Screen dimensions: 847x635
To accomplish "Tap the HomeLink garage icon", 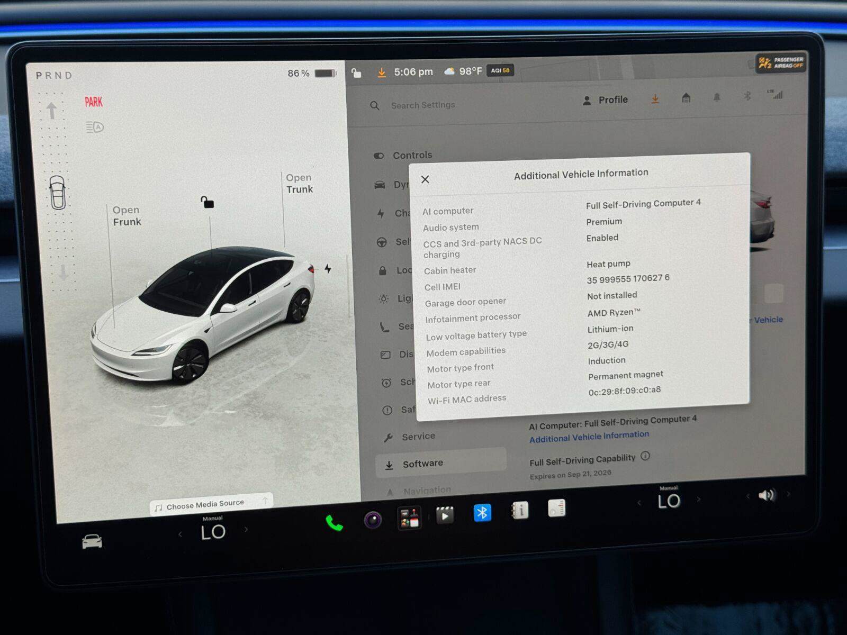I will [x=686, y=98].
